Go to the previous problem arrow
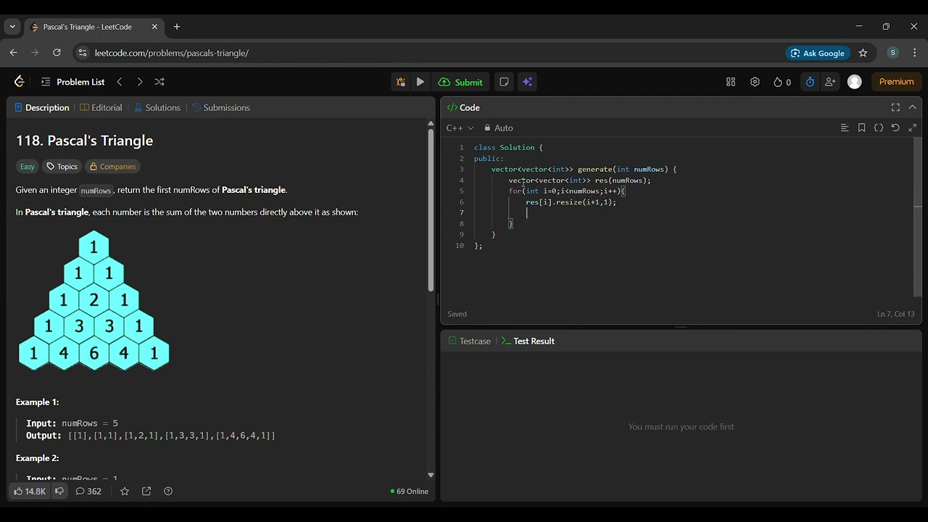The height and width of the screenshot is (522, 928). pyautogui.click(x=120, y=82)
